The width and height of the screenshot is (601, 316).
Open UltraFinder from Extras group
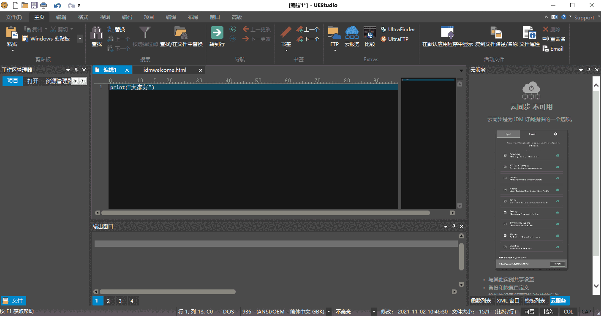pos(397,29)
